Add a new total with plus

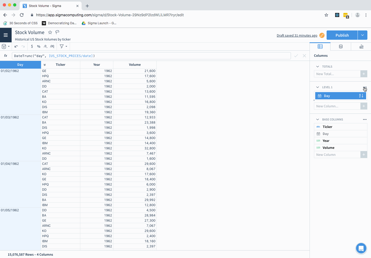pos(364,74)
